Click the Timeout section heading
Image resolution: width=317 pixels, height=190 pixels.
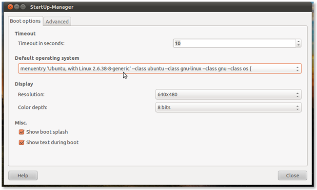25,34
